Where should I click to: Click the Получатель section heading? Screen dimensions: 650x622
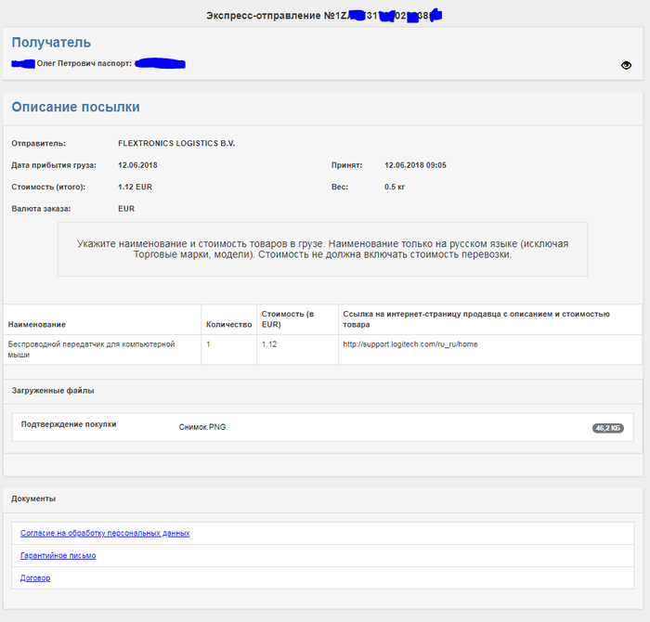[x=51, y=43]
